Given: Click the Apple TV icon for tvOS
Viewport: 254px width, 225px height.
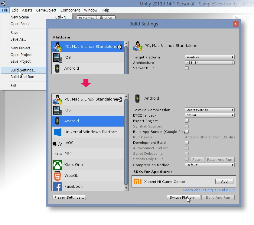Looking at the screenshot, I should click(x=57, y=144).
